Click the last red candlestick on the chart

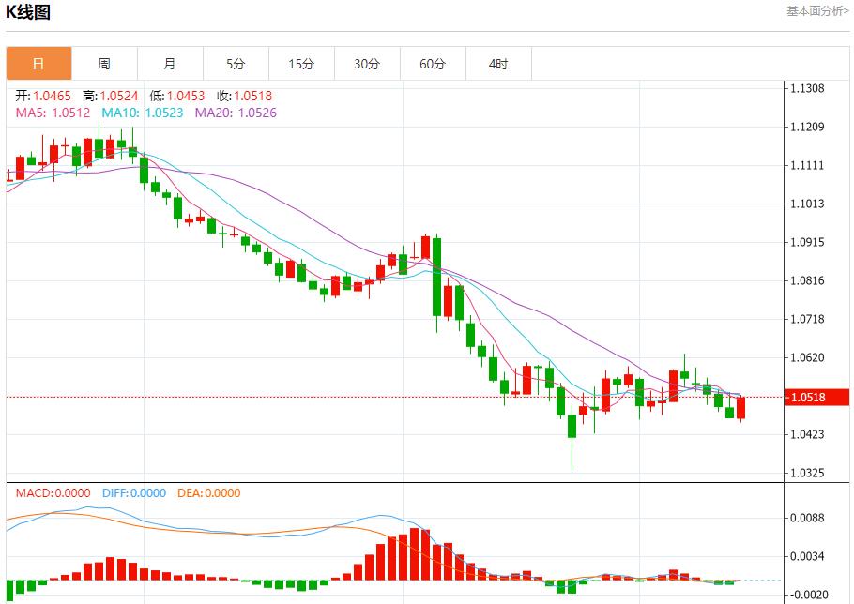click(741, 408)
